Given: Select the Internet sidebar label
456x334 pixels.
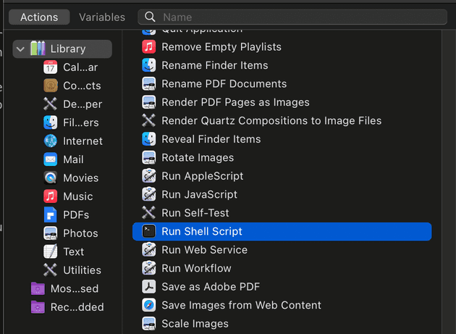Looking at the screenshot, I should [83, 141].
